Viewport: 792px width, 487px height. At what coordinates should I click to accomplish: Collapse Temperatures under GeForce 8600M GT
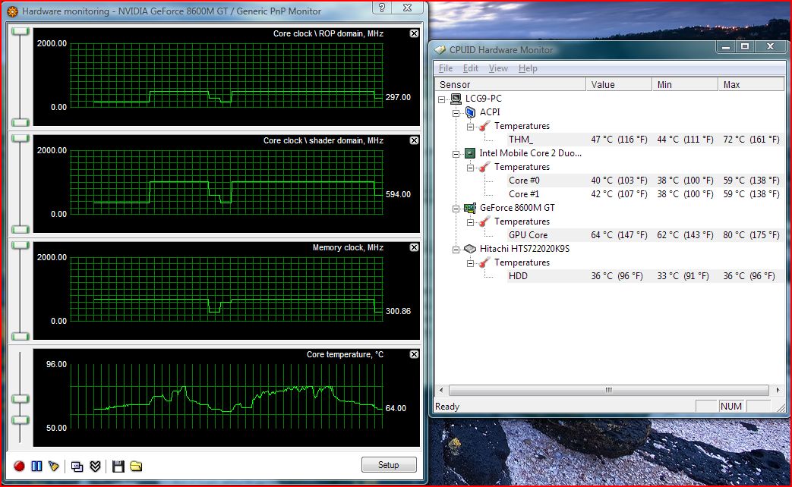coord(470,222)
